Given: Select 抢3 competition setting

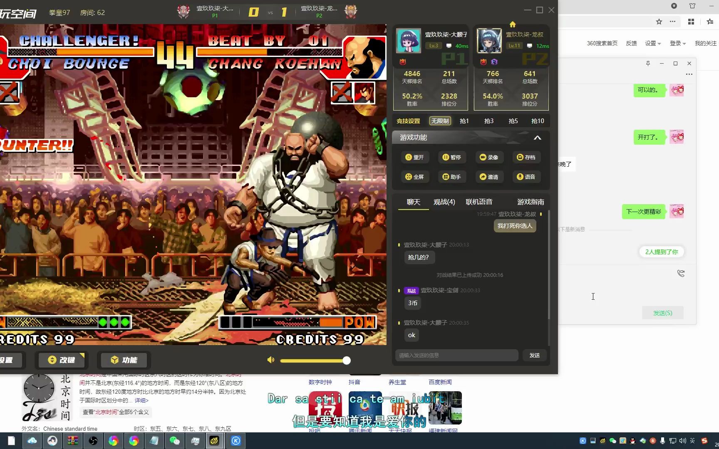Looking at the screenshot, I should 489,121.
